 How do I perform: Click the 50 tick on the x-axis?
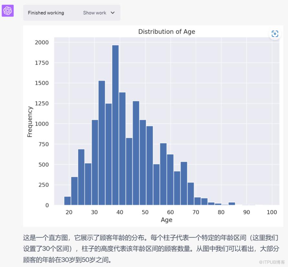point(145,212)
